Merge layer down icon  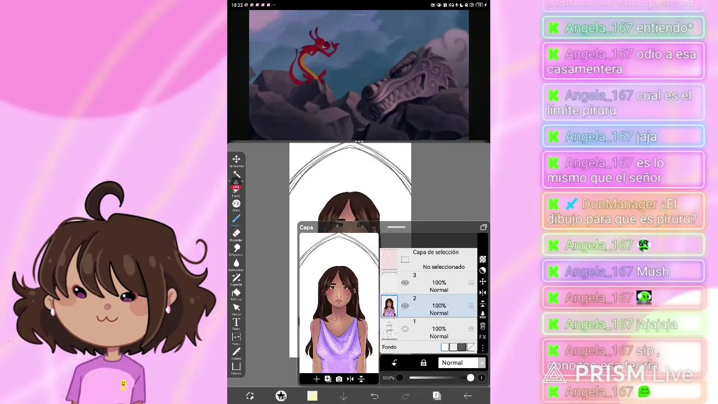pyautogui.click(x=482, y=315)
